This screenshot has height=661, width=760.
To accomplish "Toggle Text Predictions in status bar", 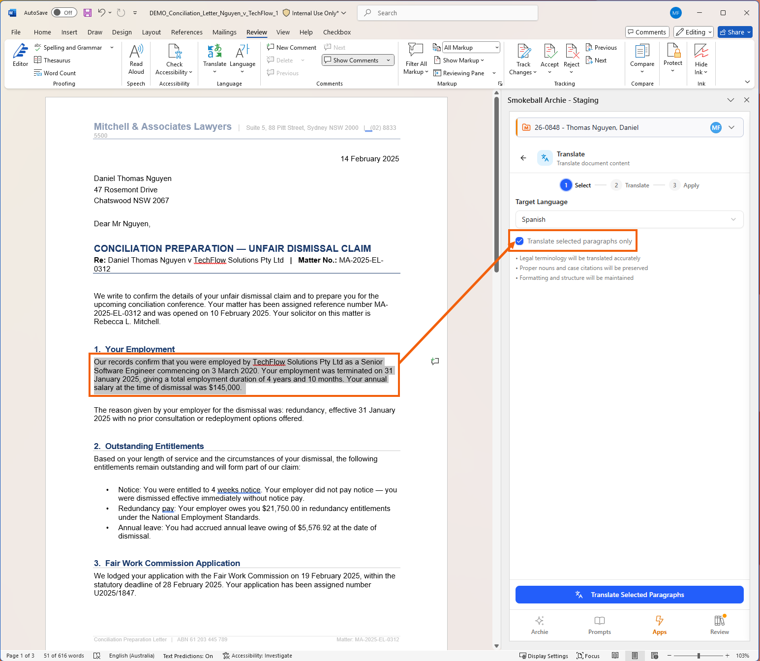I will [188, 656].
